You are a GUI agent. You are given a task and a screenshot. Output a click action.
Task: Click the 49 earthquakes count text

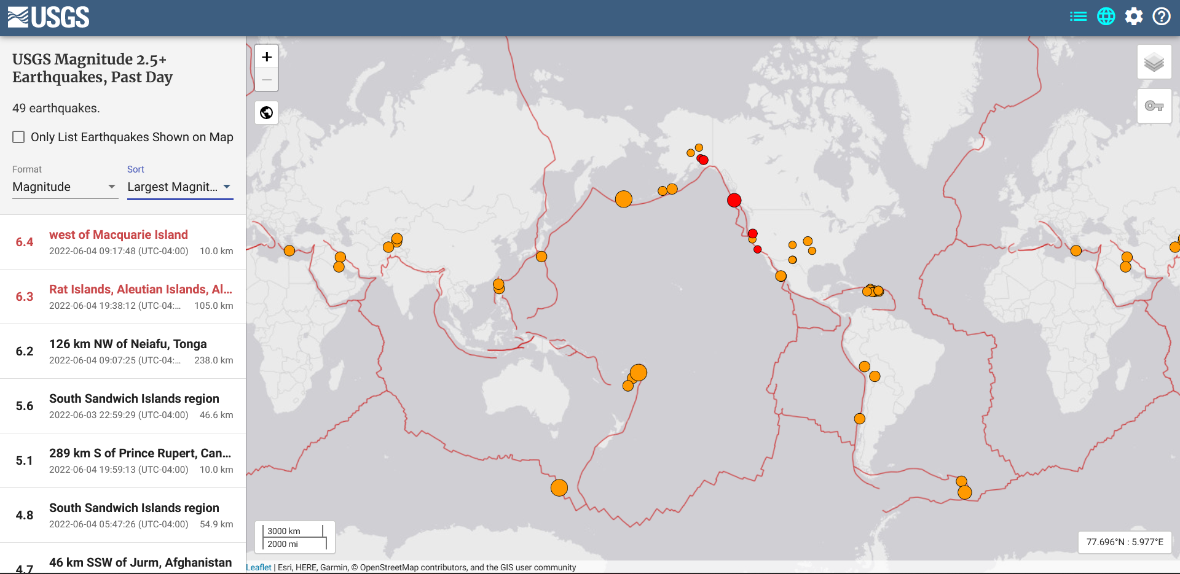tap(56, 108)
